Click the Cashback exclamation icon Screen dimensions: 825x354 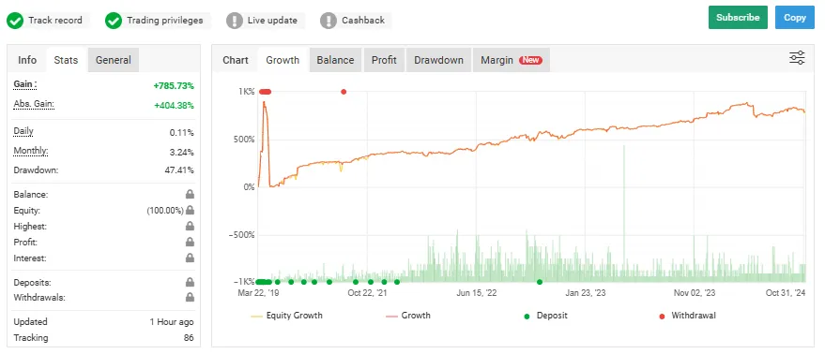(x=328, y=21)
